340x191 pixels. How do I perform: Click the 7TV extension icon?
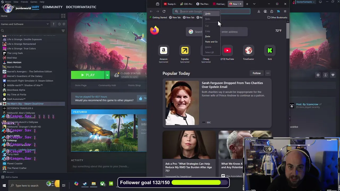tap(278, 11)
